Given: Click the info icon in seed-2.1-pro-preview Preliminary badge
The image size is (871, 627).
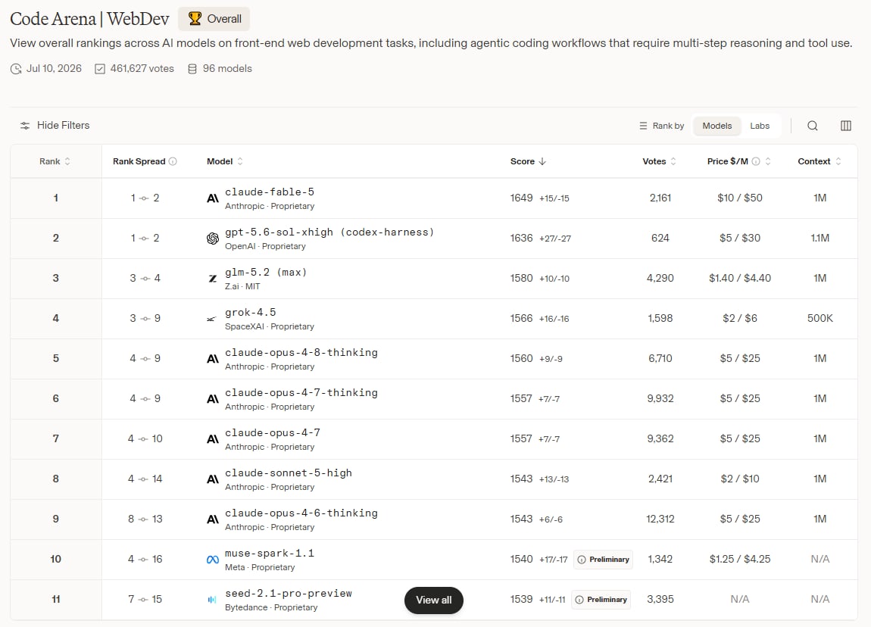Looking at the screenshot, I should (579, 599).
